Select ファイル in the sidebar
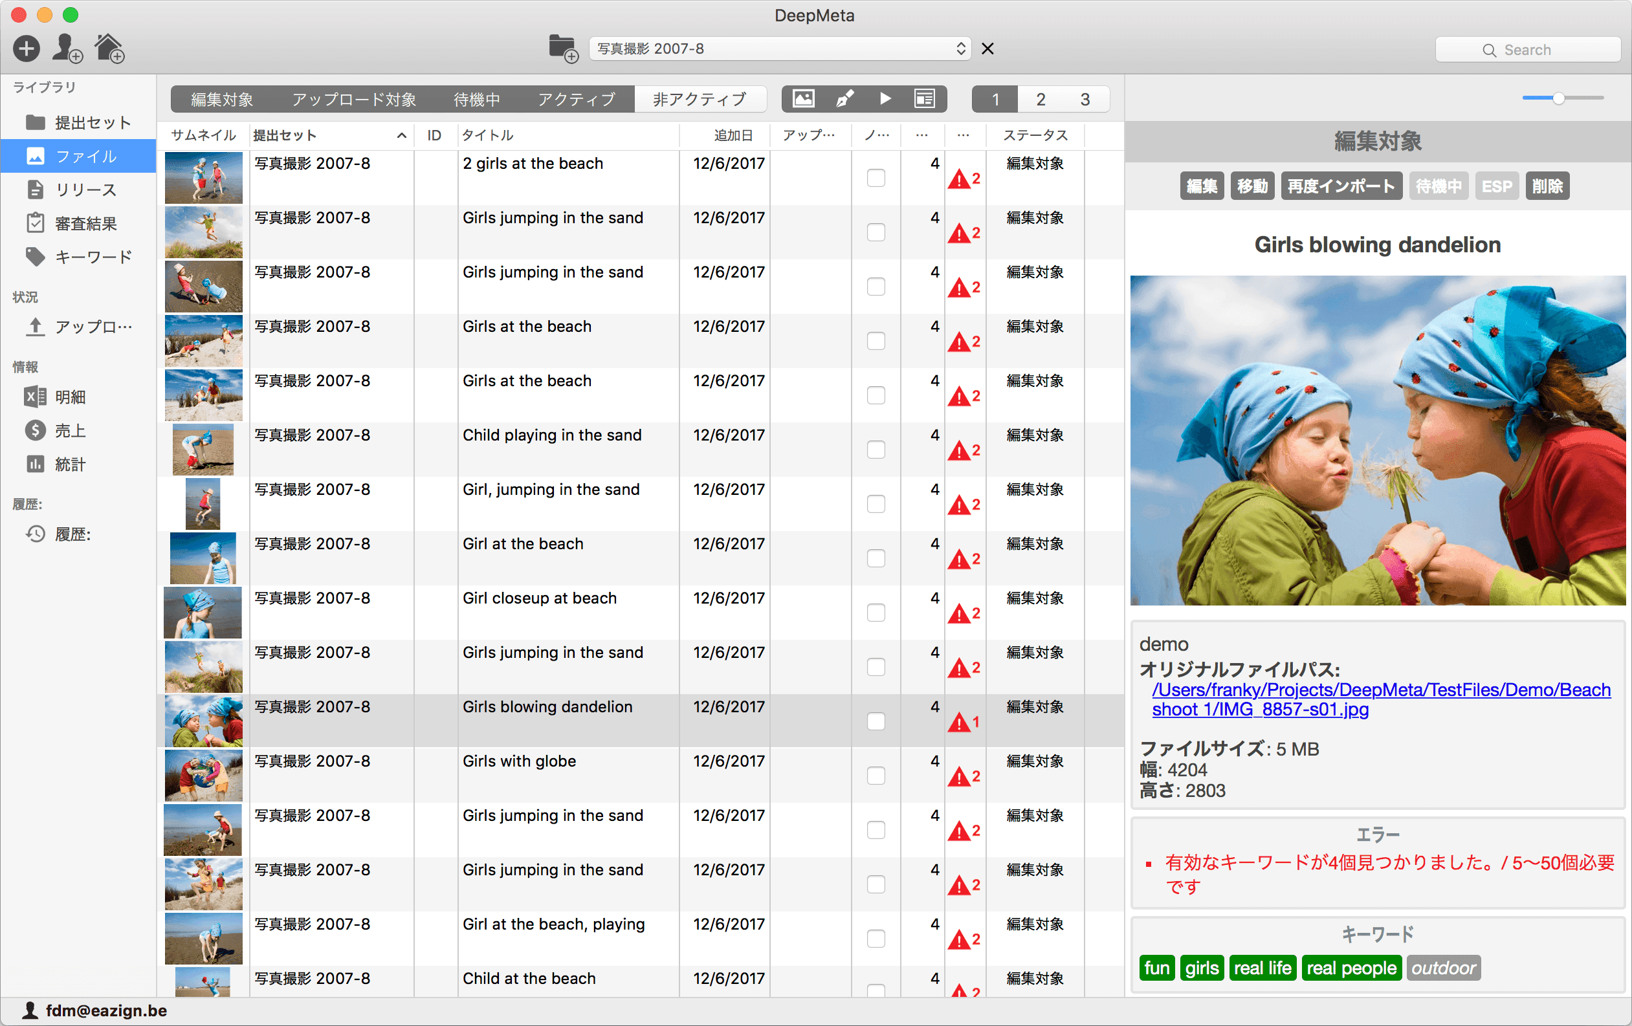The image size is (1632, 1026). (78, 156)
